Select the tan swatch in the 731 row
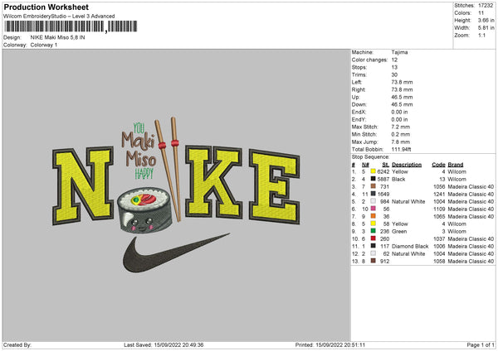The image size is (498, 351). click(x=373, y=186)
